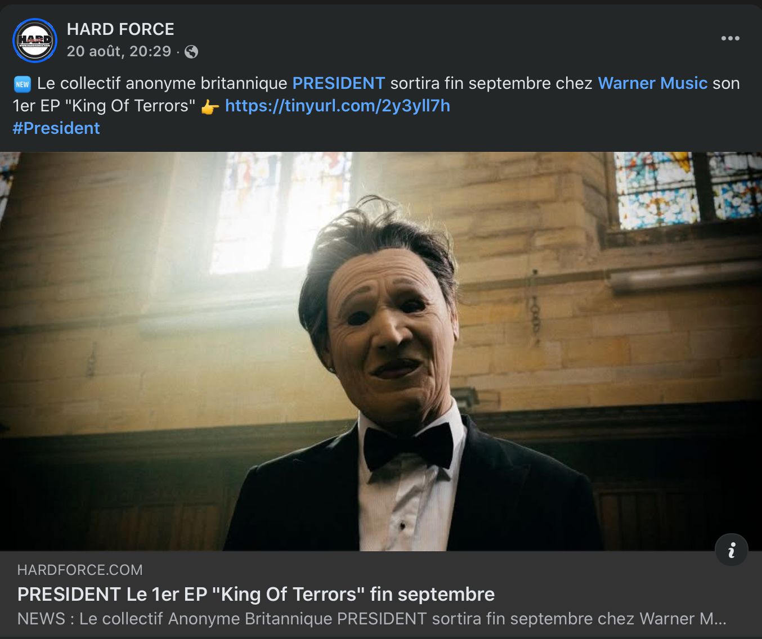This screenshot has height=639, width=762.
Task: Click the blue NEW badge emoji
Action: (22, 84)
